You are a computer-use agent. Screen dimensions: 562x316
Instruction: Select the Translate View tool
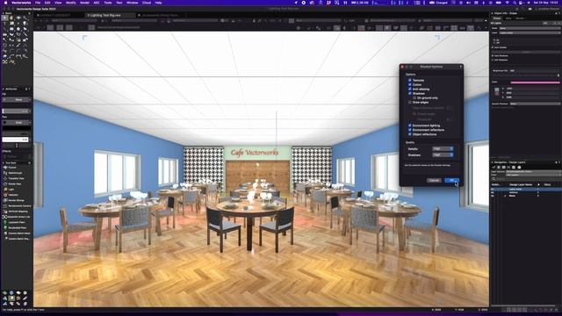coord(15,178)
